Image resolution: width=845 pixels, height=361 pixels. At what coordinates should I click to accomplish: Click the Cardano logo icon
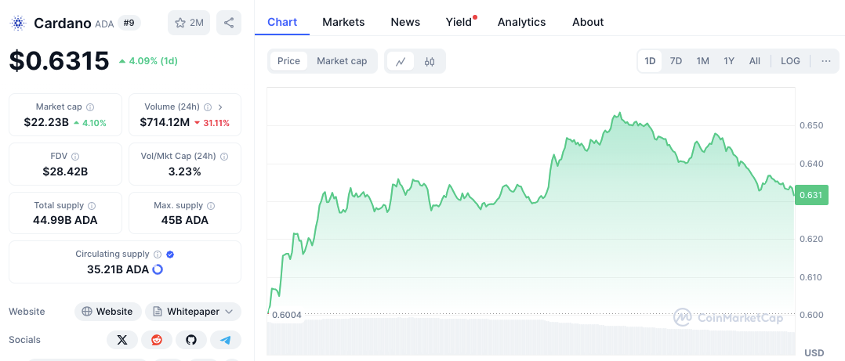pos(18,23)
